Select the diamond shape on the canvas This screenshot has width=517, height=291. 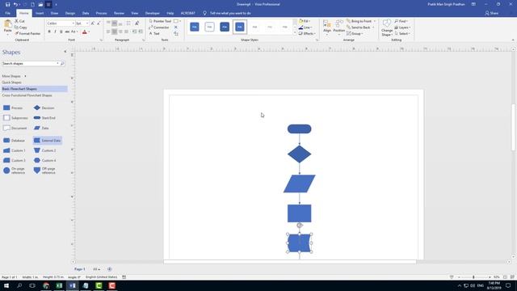[300, 154]
